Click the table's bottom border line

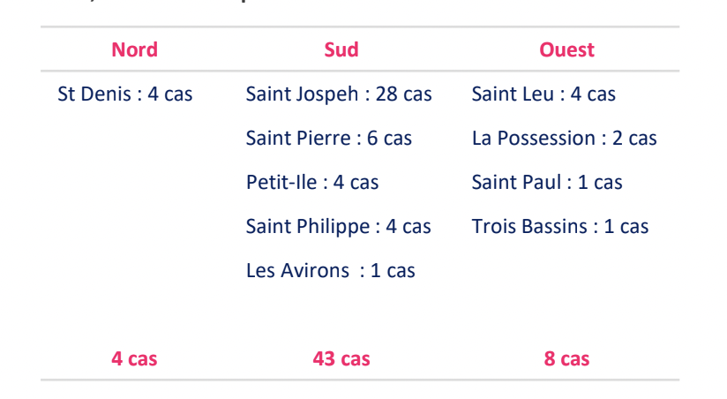pyautogui.click(x=360, y=380)
